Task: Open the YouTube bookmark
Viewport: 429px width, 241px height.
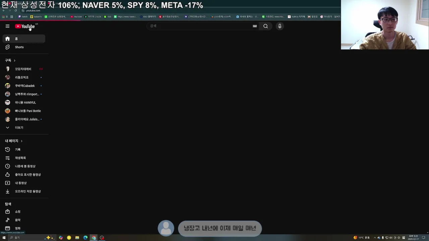Action: click(x=76, y=17)
